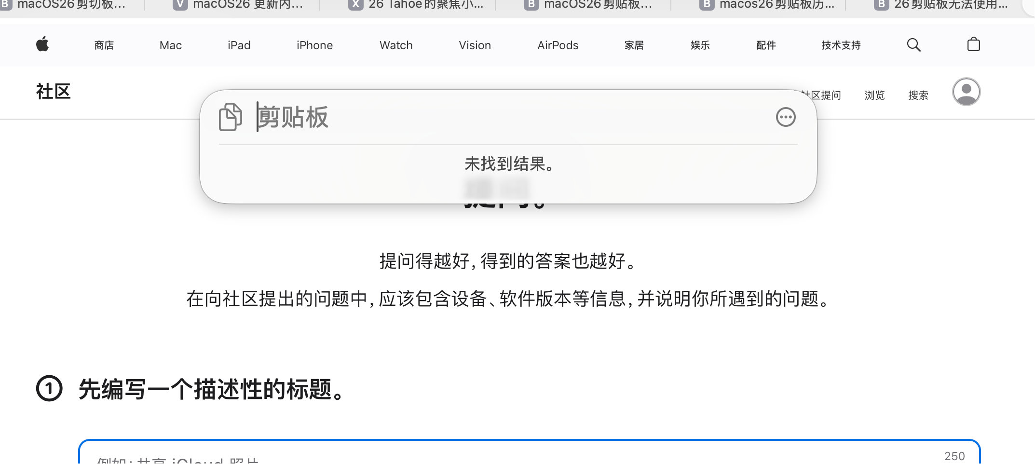Click the more options ellipsis in clipboard panel
Viewport: 1035px width, 464px height.
785,117
